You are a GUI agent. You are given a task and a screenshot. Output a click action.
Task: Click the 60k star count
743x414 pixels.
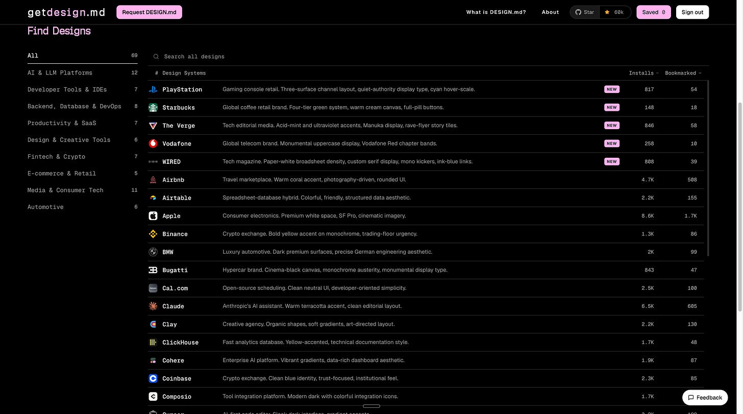[x=615, y=12]
